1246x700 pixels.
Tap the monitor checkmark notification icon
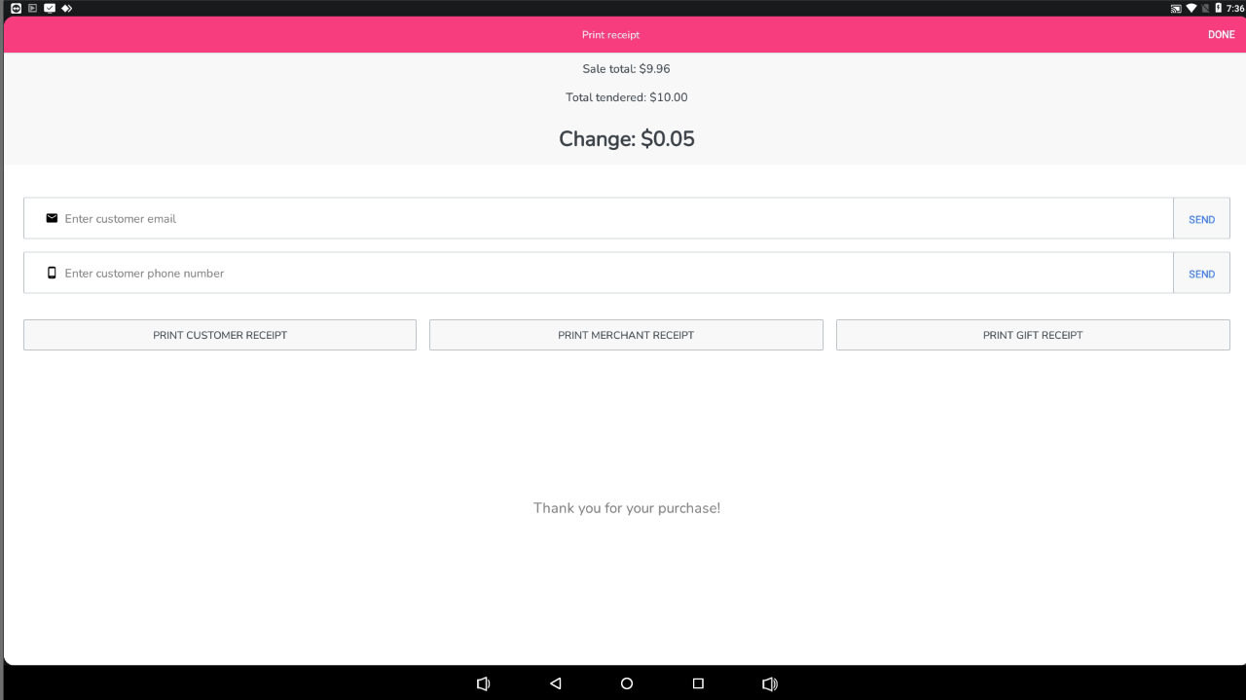tap(50, 8)
